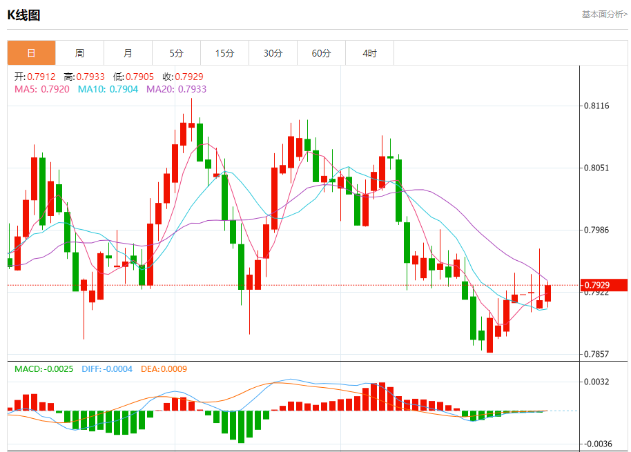Click the 0.7986 price axis label

click(596, 230)
